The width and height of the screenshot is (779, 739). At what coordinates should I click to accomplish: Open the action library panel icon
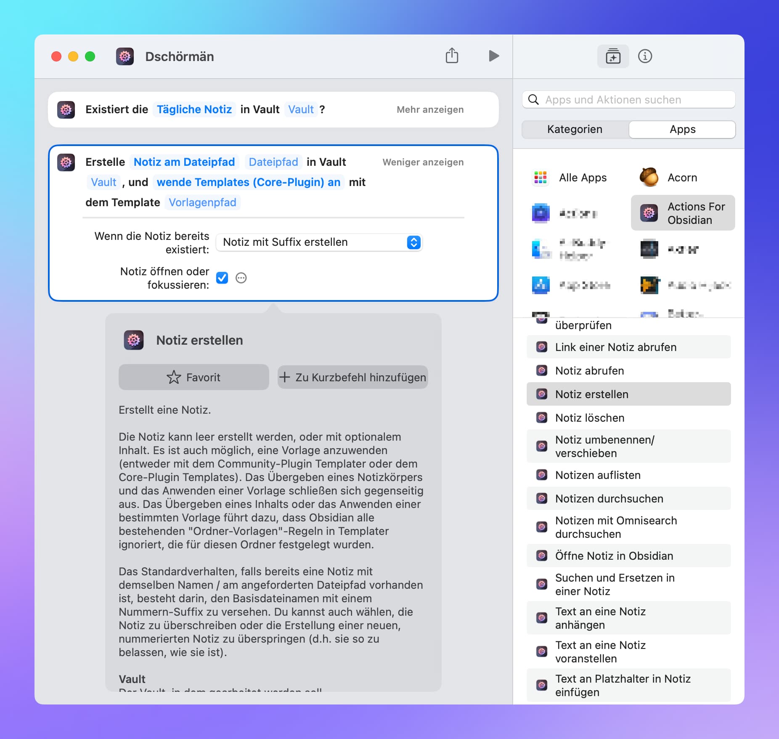(x=613, y=56)
